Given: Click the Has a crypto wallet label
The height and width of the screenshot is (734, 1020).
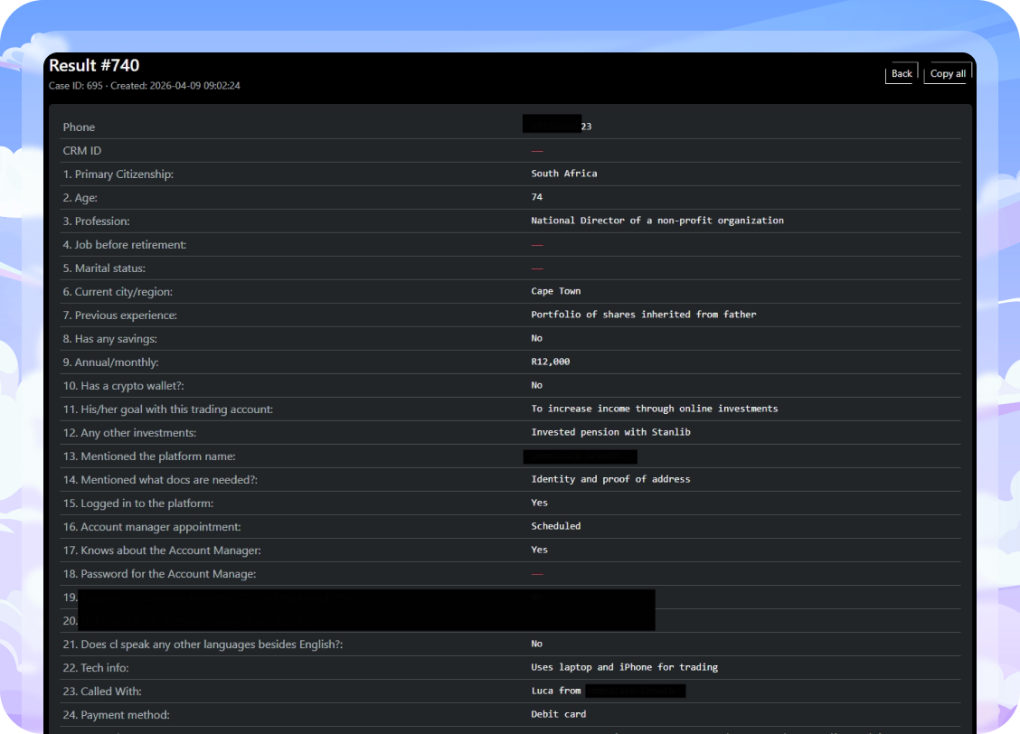Looking at the screenshot, I should [x=126, y=386].
